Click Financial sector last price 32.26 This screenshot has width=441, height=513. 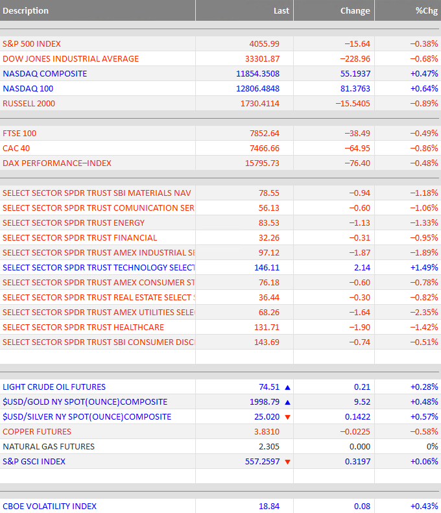click(x=269, y=238)
